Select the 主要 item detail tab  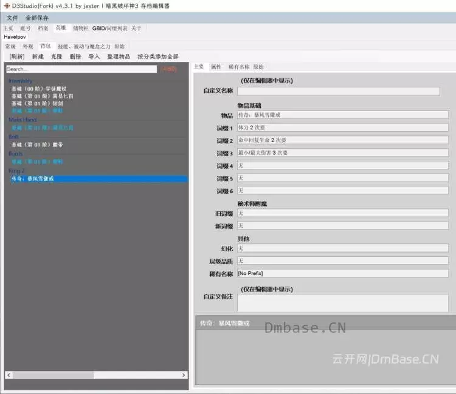click(199, 67)
